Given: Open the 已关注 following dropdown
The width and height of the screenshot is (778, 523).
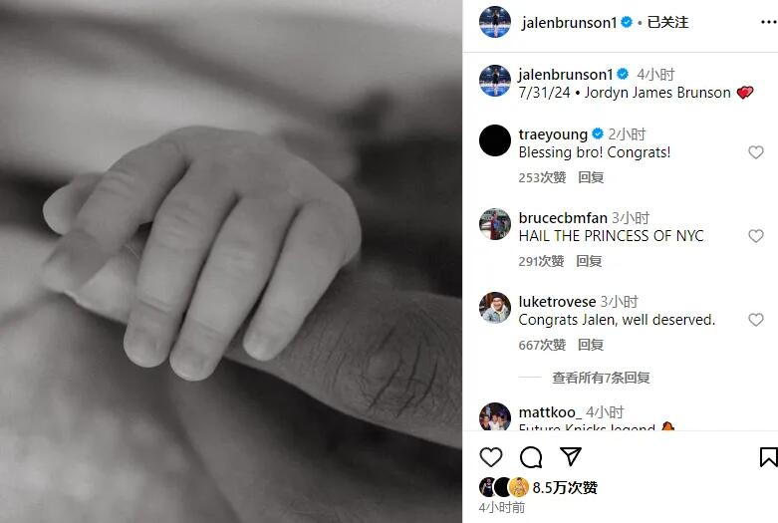Looking at the screenshot, I should pos(667,22).
